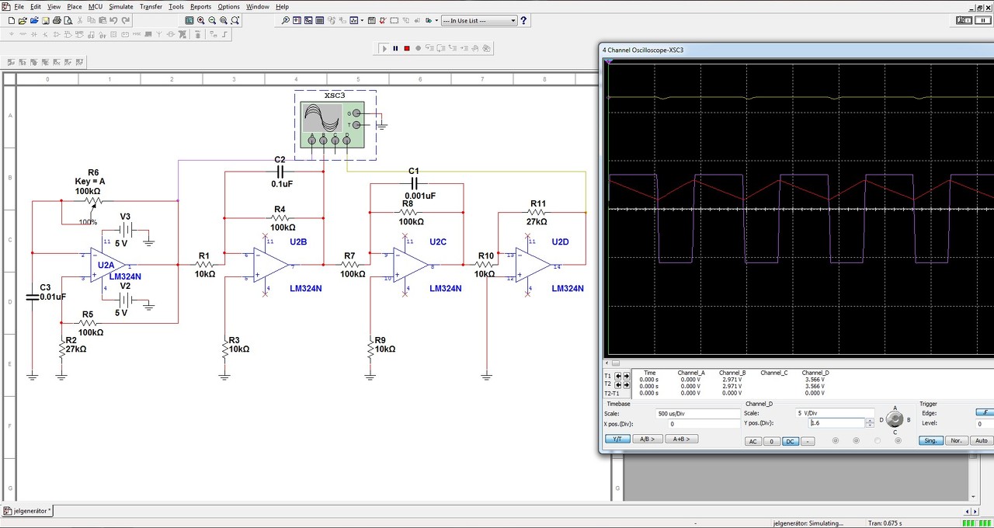The height and width of the screenshot is (528, 994).
Task: Click the blue Help question mark icon
Action: 523,21
